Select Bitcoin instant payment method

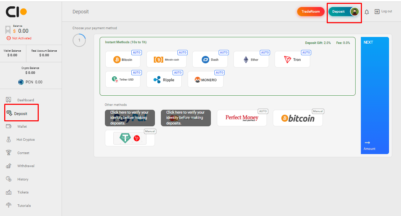coord(123,59)
